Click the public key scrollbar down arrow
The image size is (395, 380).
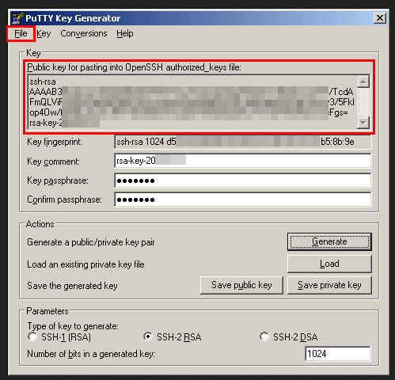click(x=363, y=123)
